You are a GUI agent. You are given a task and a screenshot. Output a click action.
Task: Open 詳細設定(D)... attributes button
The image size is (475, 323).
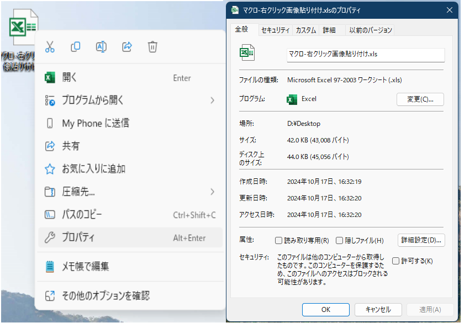tap(421, 240)
